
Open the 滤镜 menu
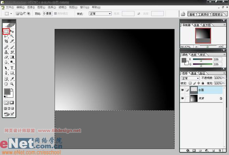coord(62,7)
